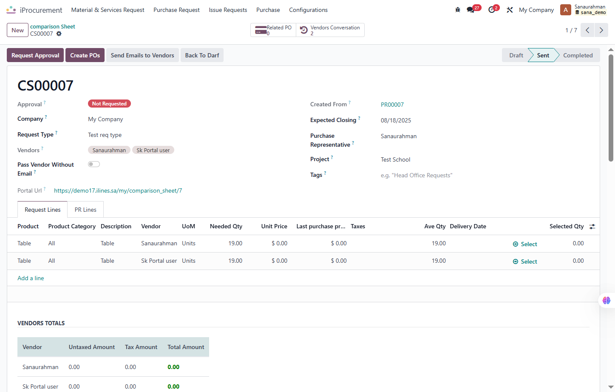Open column settings adjust icon in table
Viewport: 615px width, 392px height.
[592, 227]
